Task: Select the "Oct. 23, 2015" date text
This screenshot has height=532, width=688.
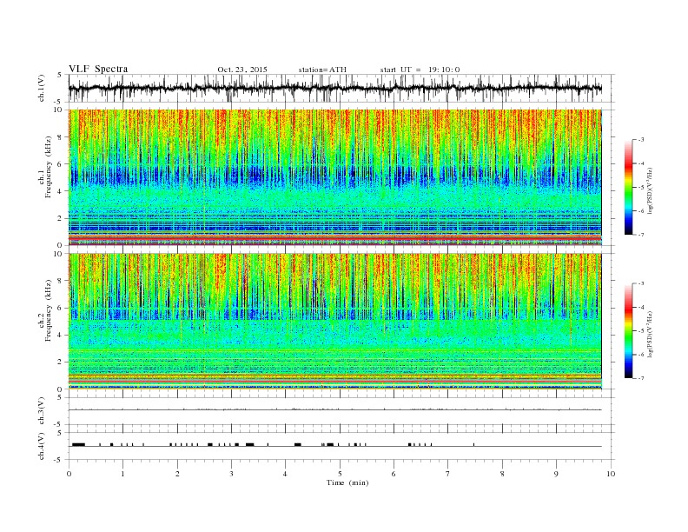Action: pyautogui.click(x=242, y=70)
